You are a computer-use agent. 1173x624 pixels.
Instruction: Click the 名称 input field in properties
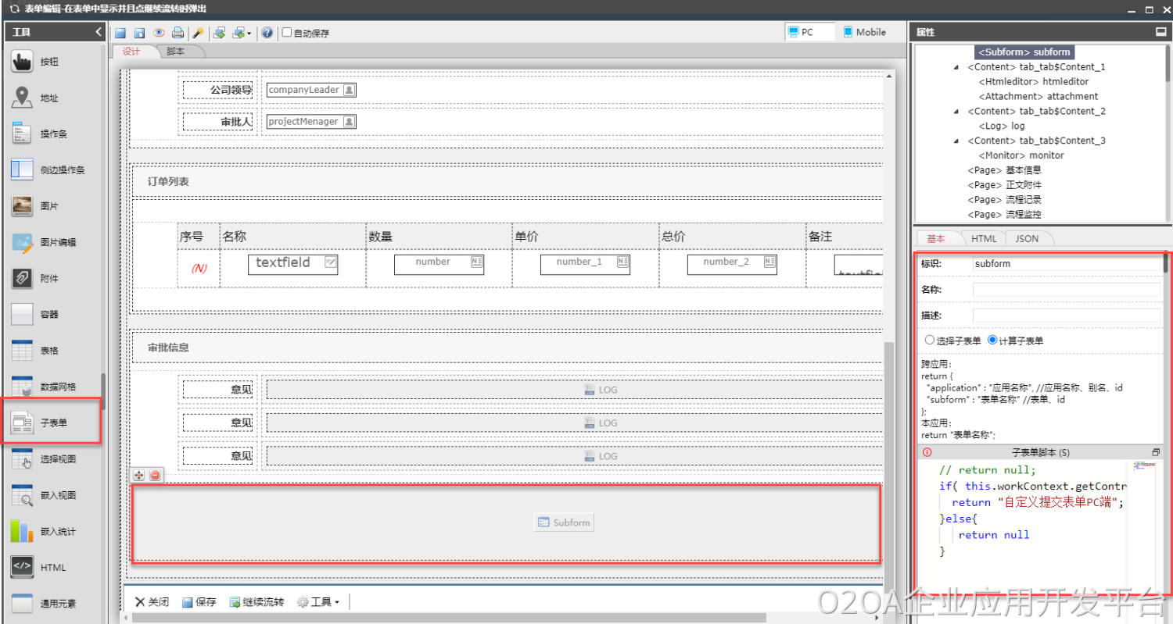pyautogui.click(x=1066, y=290)
